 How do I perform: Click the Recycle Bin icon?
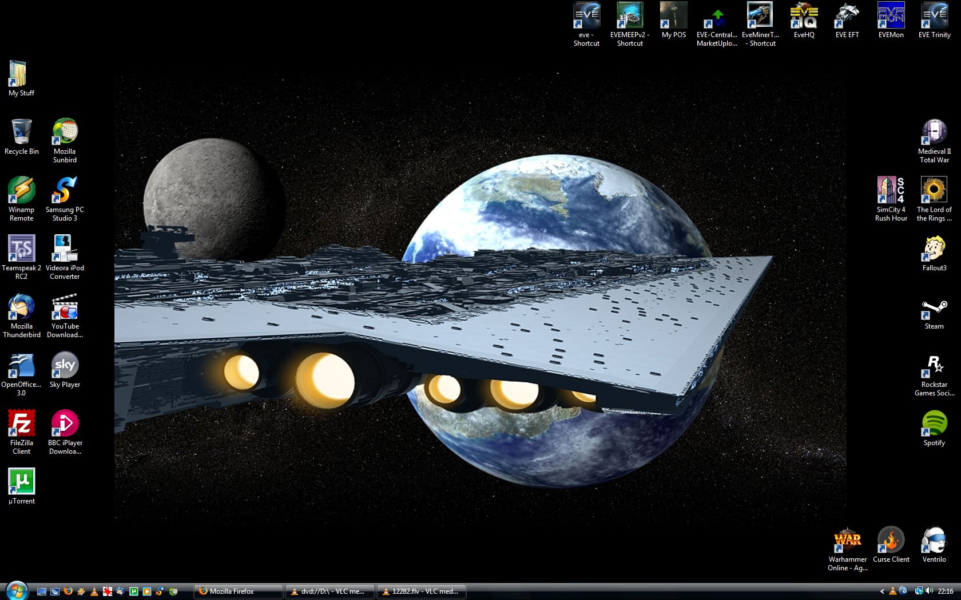[x=22, y=134]
